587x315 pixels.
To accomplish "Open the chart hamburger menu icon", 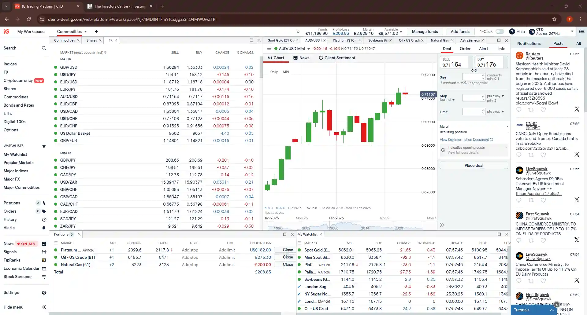I will (269, 49).
